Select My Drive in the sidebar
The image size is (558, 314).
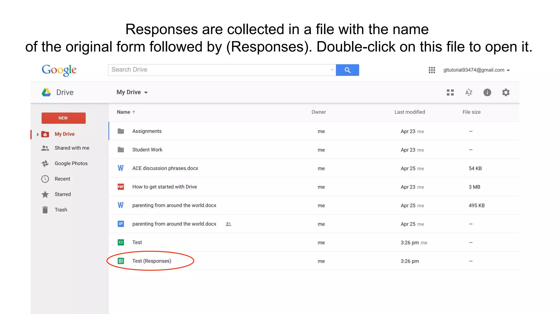pos(65,134)
